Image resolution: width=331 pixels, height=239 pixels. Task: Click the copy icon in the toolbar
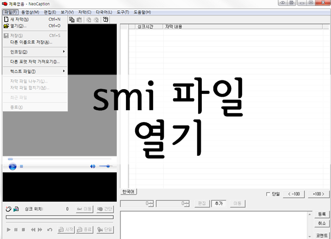72,20
